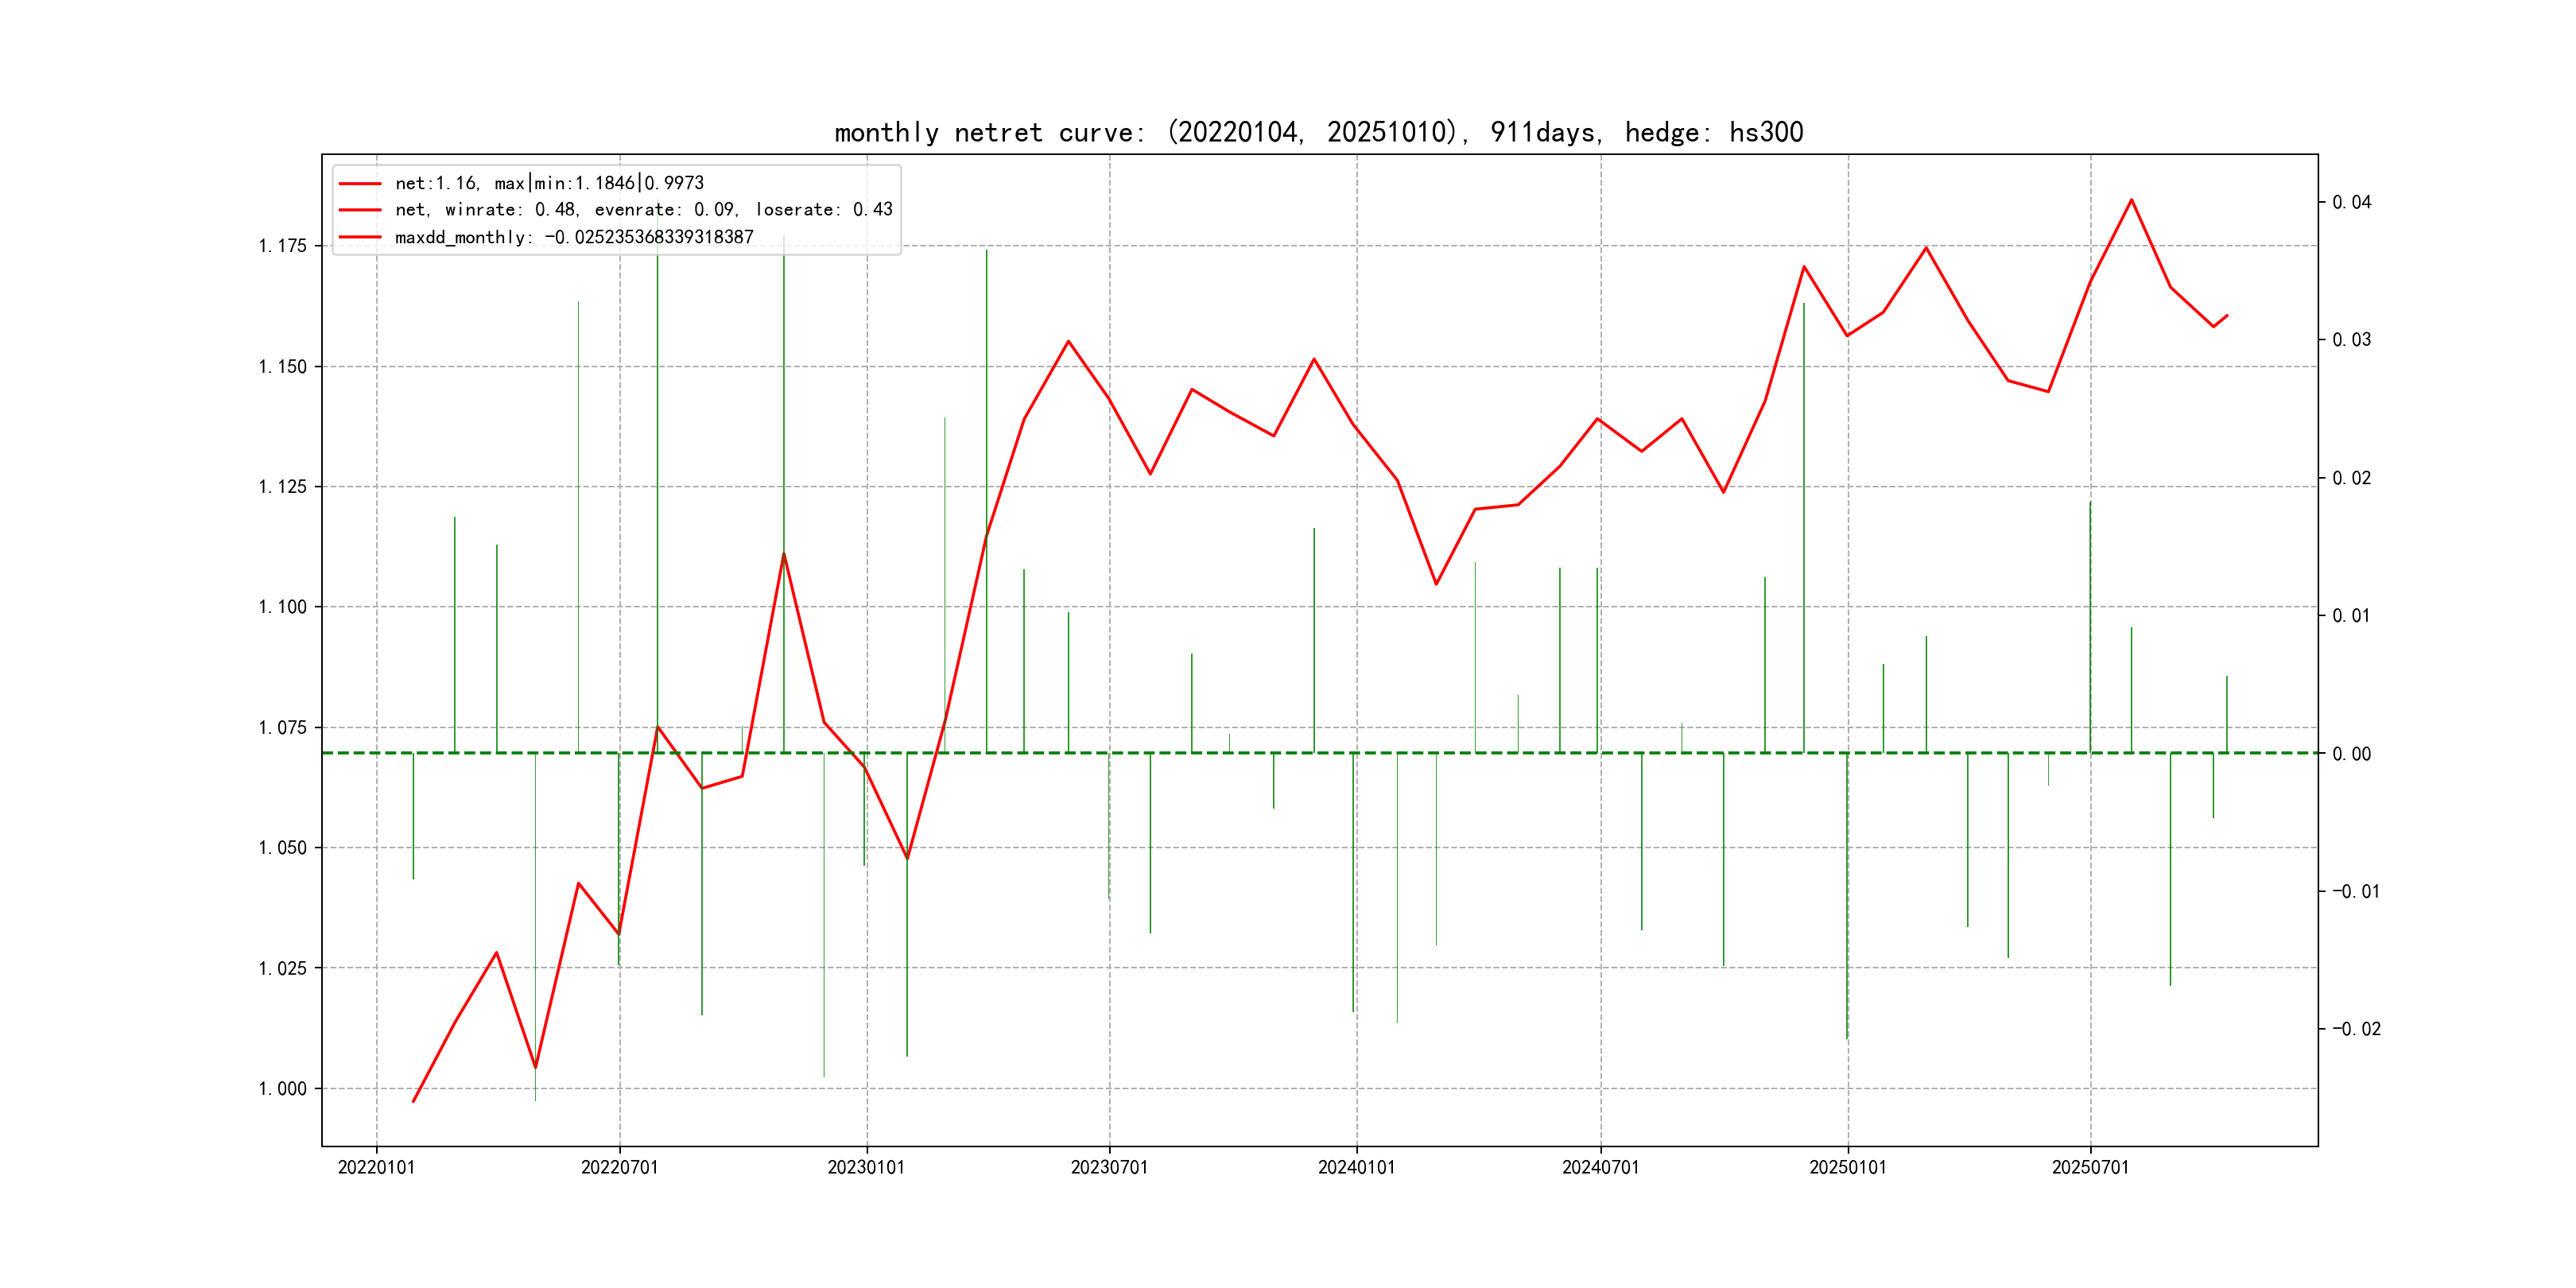Click the 20230101 x-axis date label

(x=866, y=1167)
